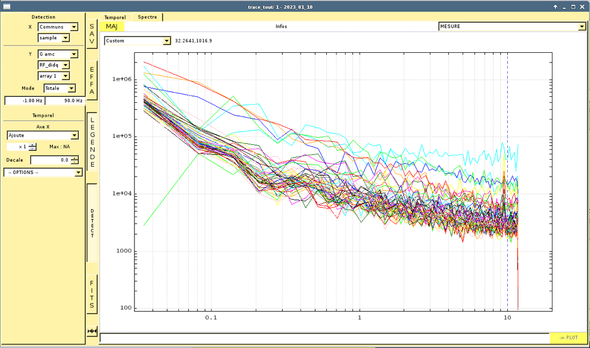Click the vertical SAV button

92,34
